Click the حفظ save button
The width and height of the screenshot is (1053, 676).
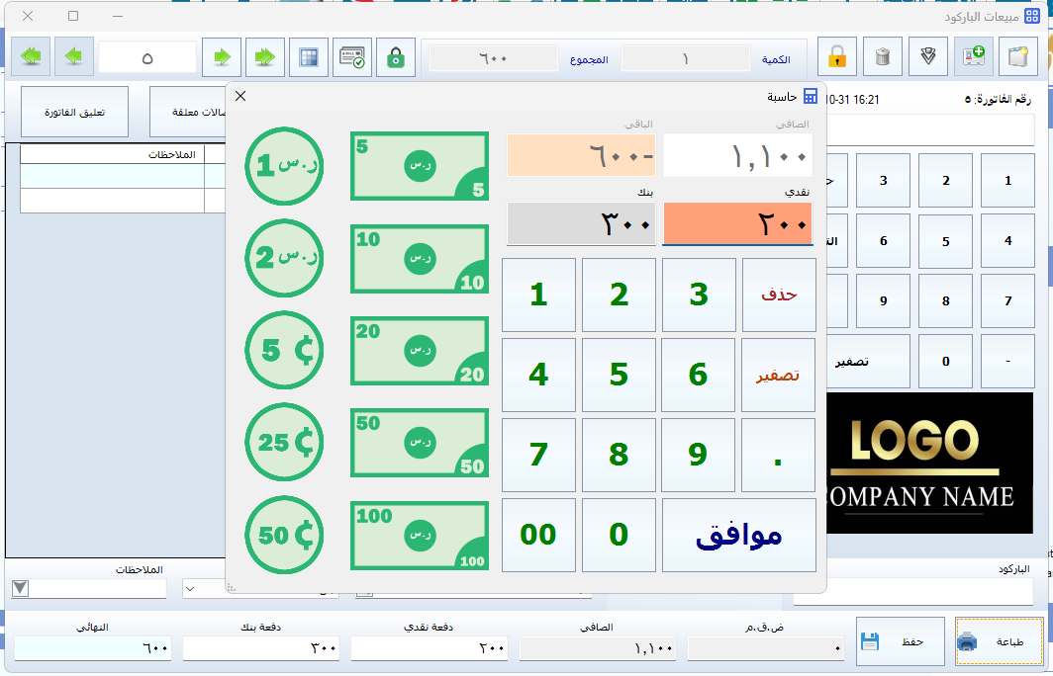[x=898, y=641]
